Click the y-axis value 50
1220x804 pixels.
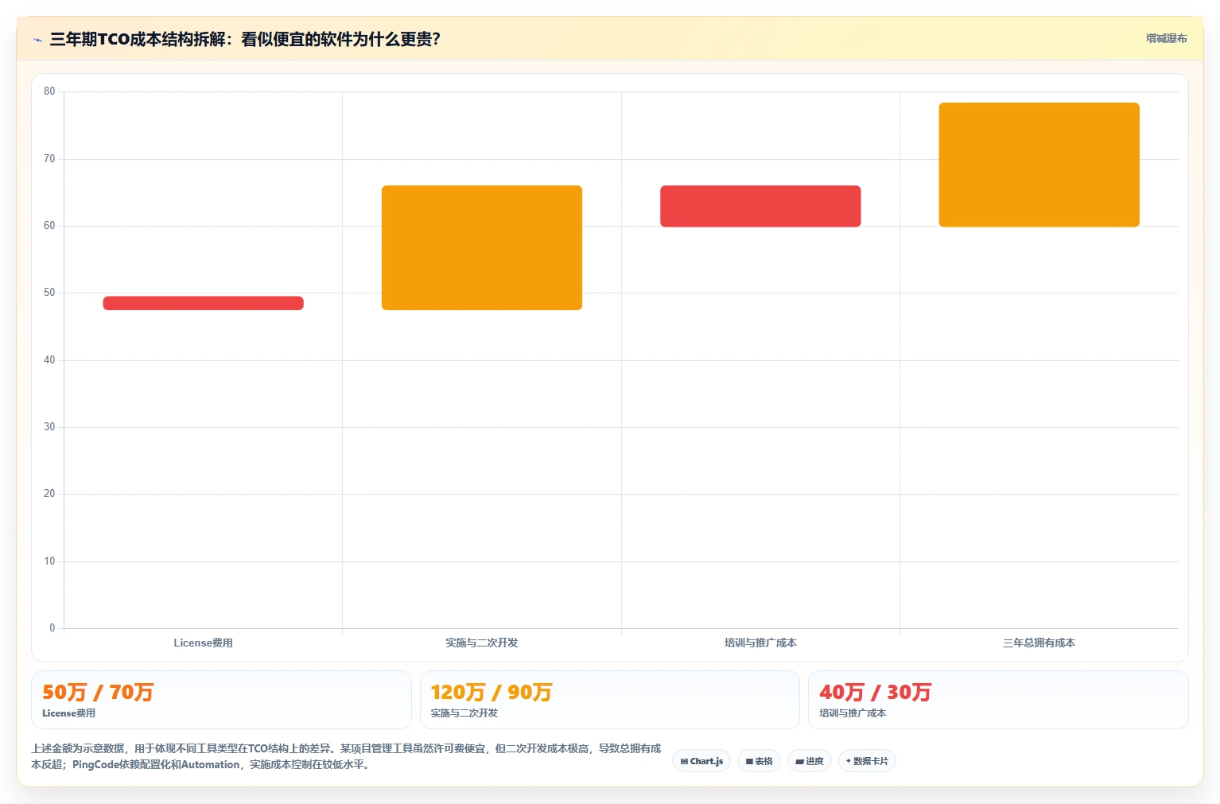tap(49, 293)
